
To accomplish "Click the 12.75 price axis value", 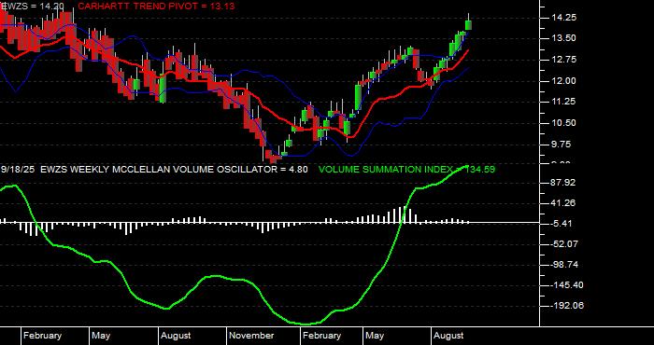I will pyautogui.click(x=563, y=60).
